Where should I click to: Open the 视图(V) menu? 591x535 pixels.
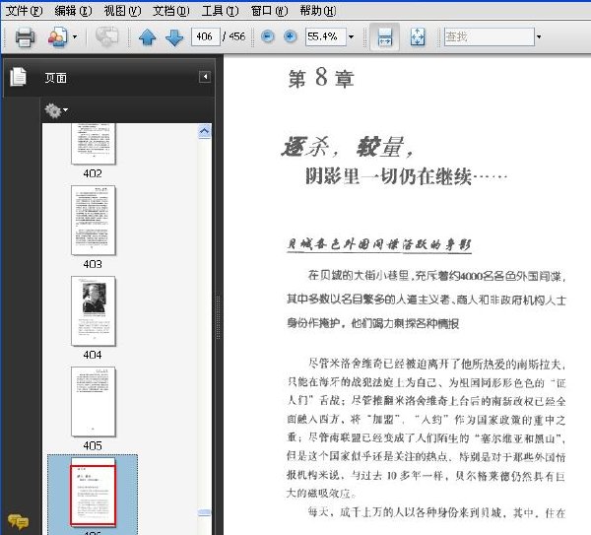(x=122, y=11)
